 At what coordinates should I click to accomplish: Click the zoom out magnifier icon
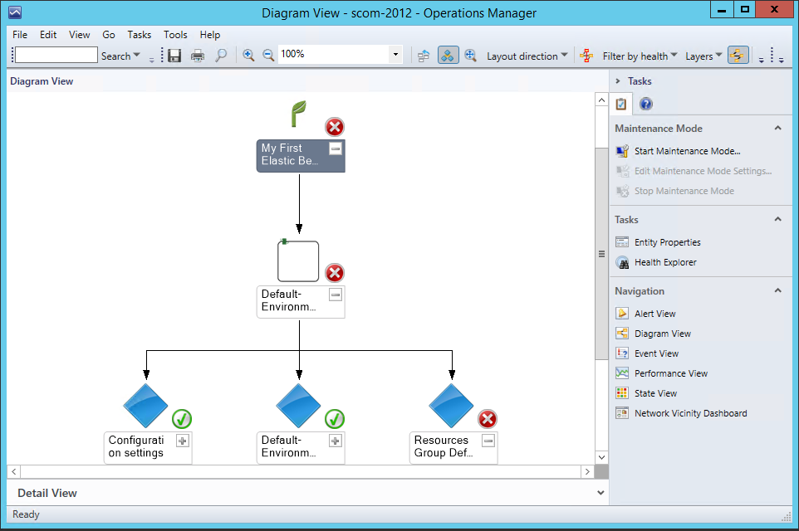pos(268,56)
